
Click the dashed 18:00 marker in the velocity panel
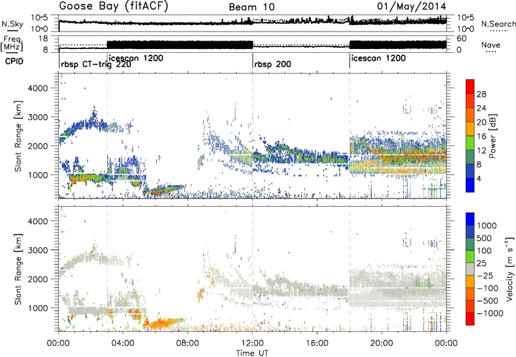pyautogui.click(x=350, y=269)
